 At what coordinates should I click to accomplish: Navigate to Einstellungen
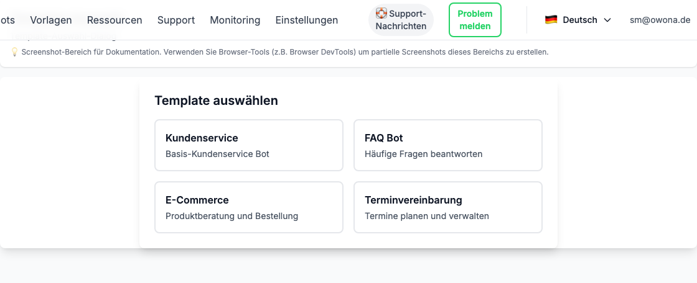[307, 20]
